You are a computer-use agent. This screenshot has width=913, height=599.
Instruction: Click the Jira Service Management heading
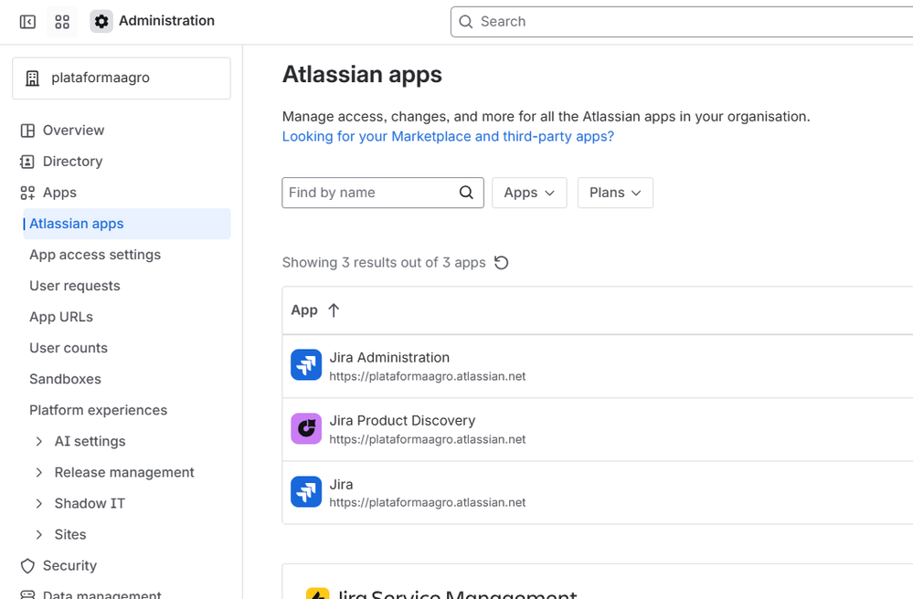[457, 594]
